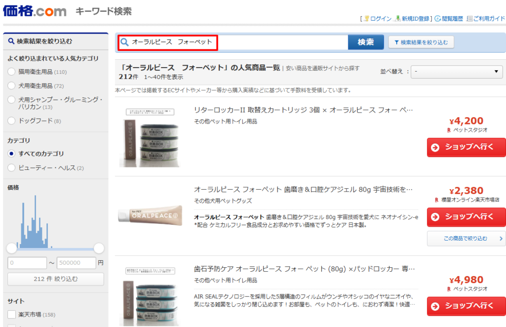
Task: Select 犬用衛生用品 category radio
Action: [11, 85]
